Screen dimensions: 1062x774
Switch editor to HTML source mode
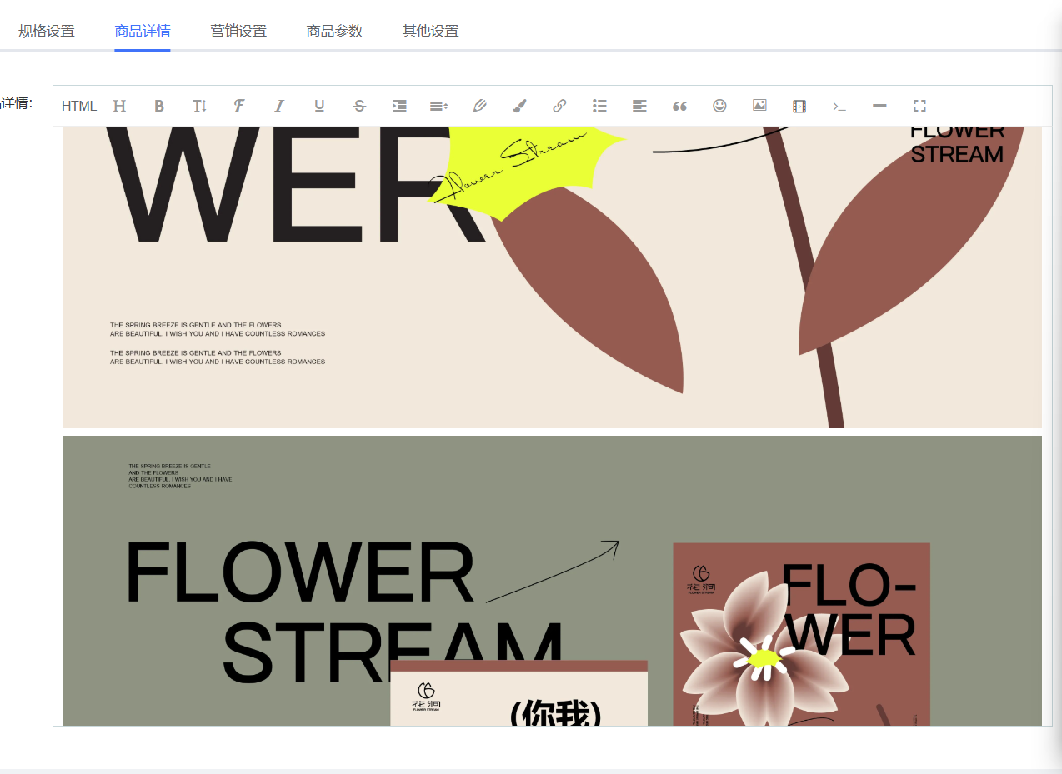[x=79, y=106]
